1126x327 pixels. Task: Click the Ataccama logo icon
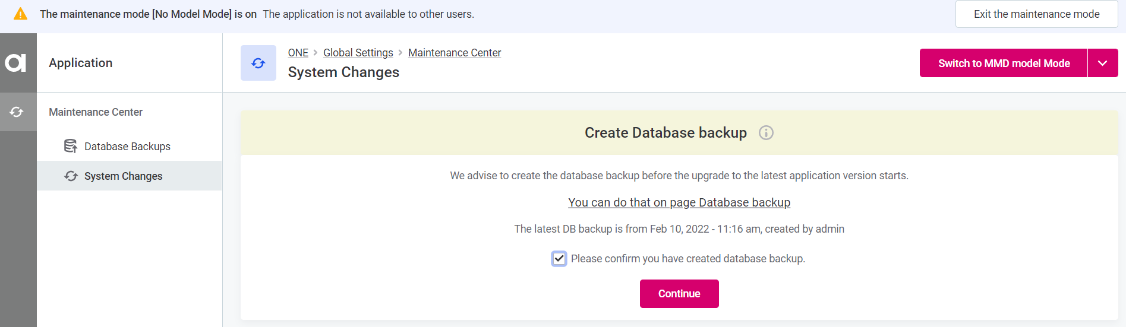(16, 62)
